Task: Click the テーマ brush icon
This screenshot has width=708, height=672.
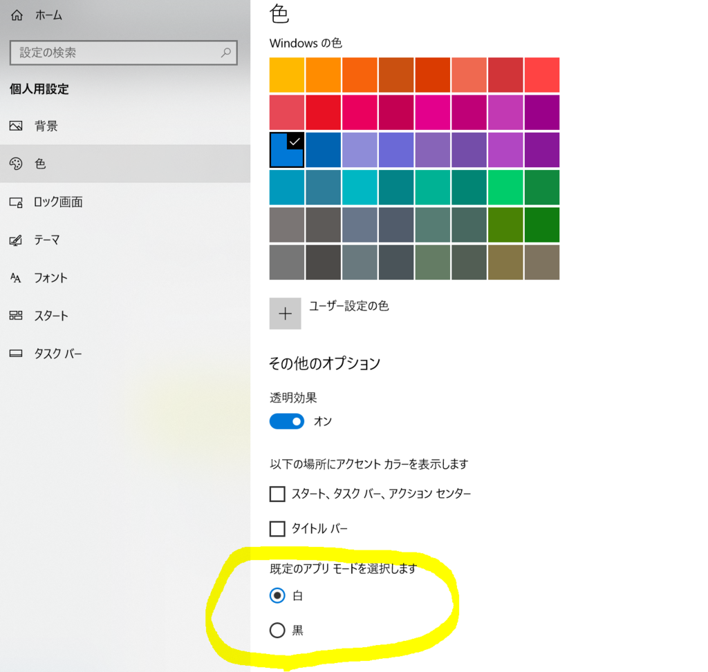Action: click(x=16, y=240)
